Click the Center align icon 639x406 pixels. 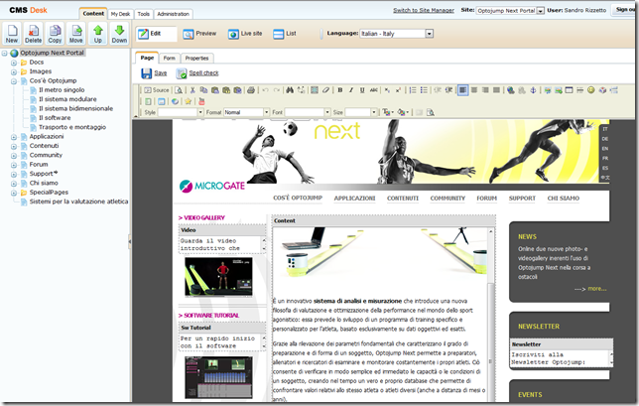coord(474,90)
